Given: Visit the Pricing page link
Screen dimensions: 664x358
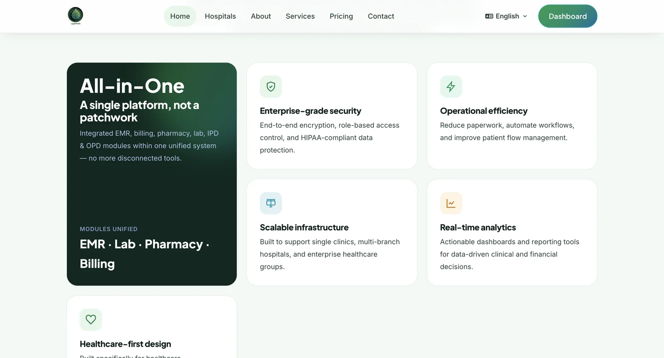Looking at the screenshot, I should (x=342, y=16).
